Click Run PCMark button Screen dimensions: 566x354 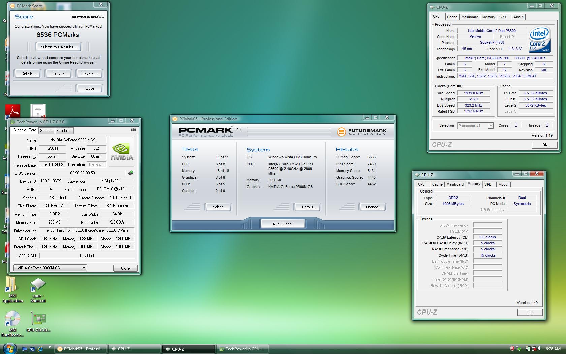click(x=283, y=224)
